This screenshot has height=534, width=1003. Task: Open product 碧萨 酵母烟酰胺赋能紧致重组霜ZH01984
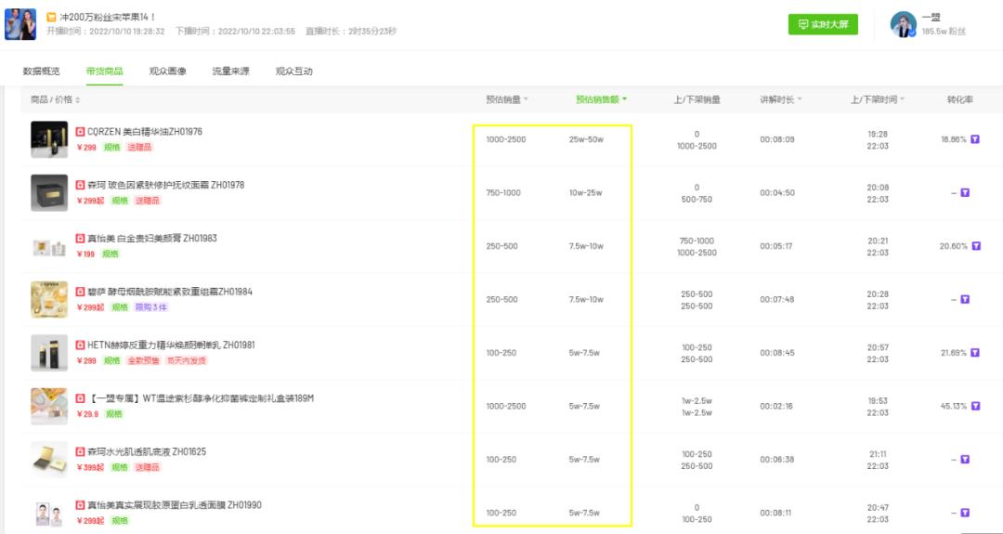pos(170,292)
